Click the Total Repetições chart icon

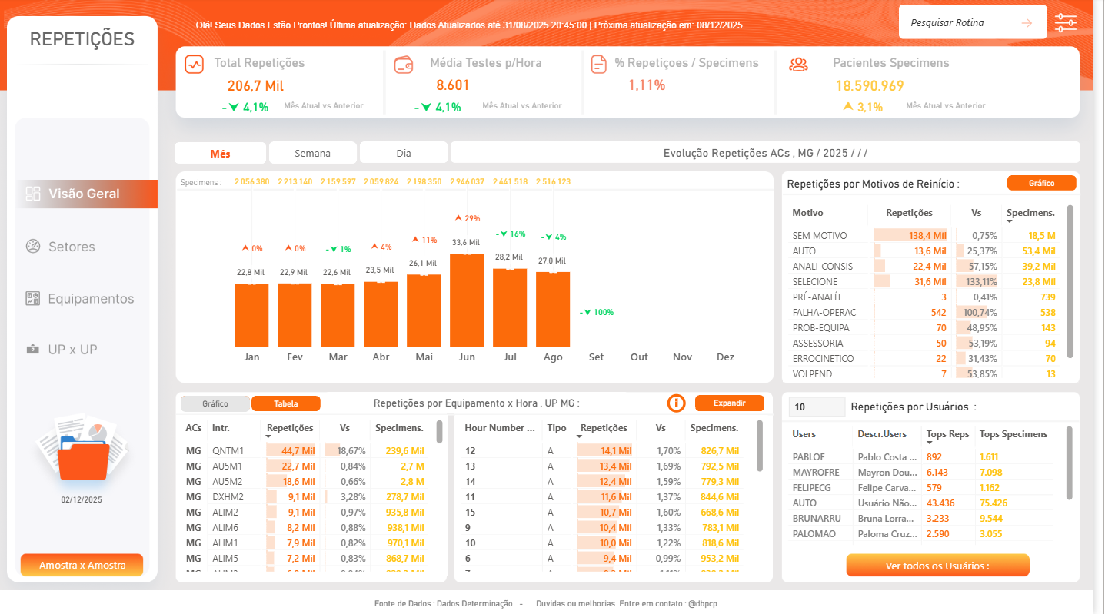(194, 65)
